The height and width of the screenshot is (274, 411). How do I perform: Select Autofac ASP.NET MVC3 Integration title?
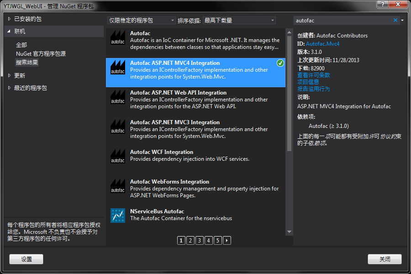(x=175, y=122)
